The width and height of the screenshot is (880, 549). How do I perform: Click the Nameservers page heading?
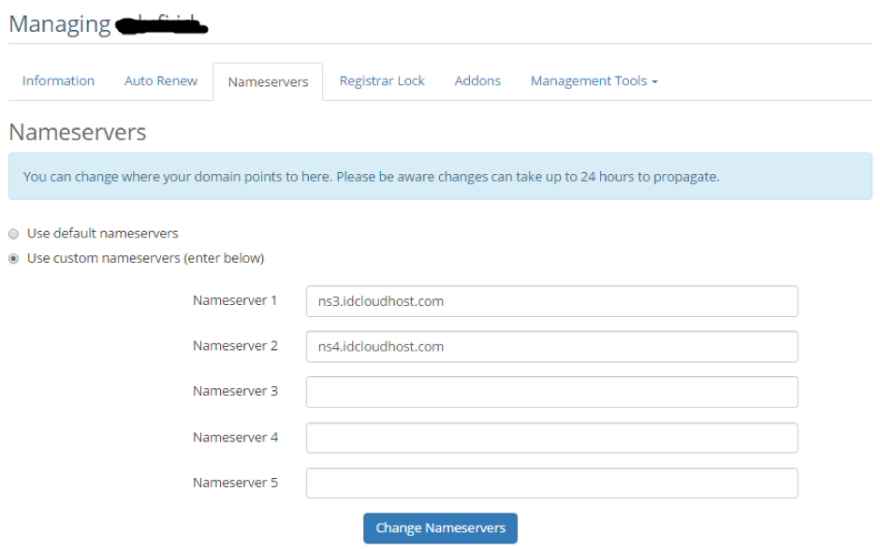click(x=78, y=132)
